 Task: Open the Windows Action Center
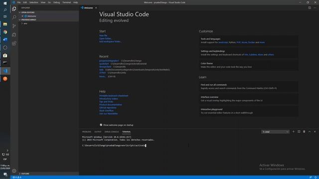click(x=5, y=175)
